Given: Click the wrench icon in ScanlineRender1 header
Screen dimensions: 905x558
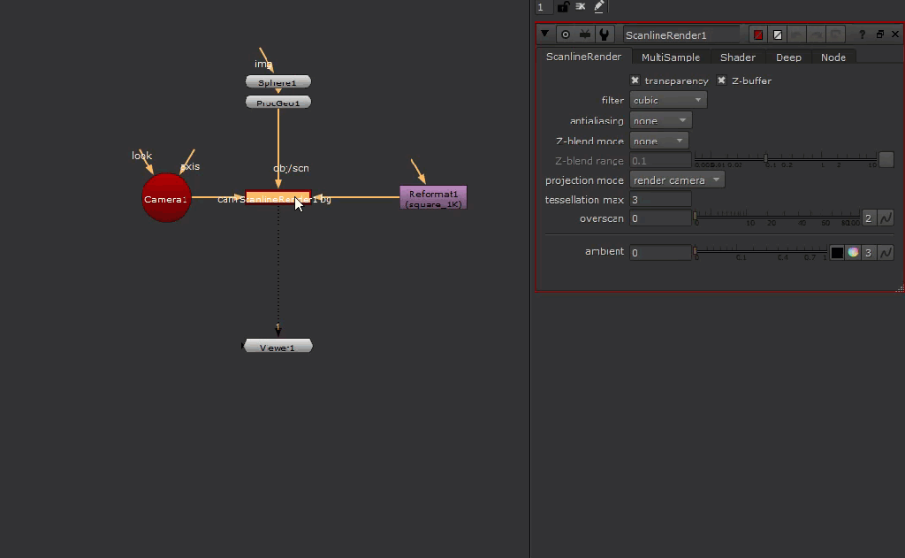Looking at the screenshot, I should point(605,34).
